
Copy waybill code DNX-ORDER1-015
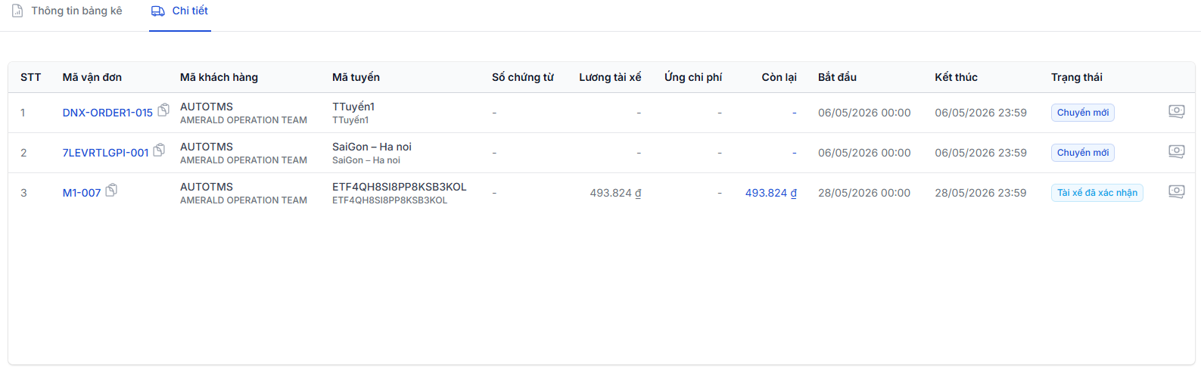pos(163,110)
